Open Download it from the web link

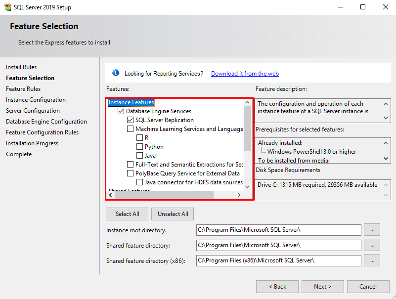tap(245, 74)
